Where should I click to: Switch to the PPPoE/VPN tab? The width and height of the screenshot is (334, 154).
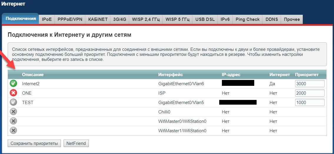tap(70, 19)
